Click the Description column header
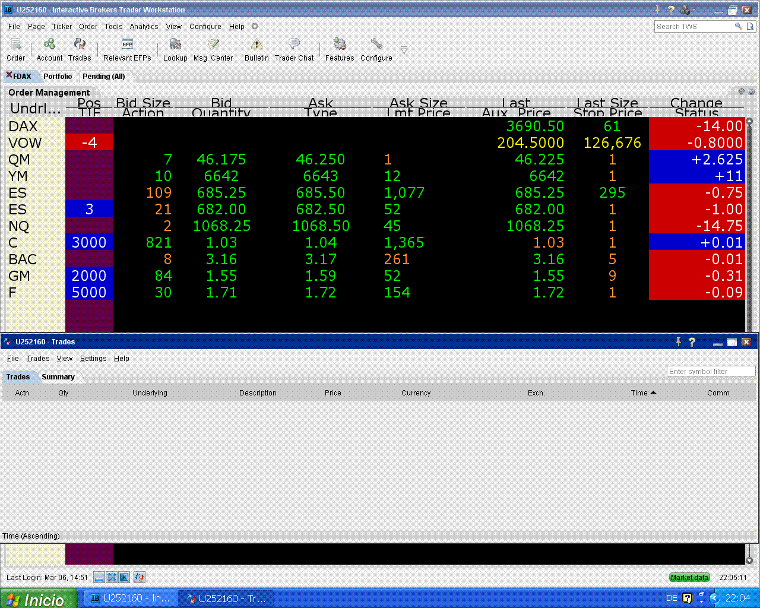 point(258,393)
